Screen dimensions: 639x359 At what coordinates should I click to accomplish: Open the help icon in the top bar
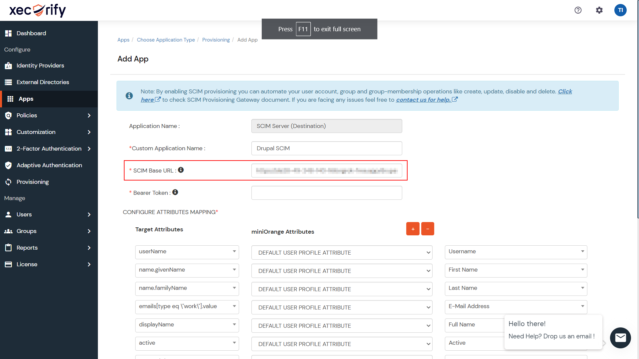(x=578, y=10)
